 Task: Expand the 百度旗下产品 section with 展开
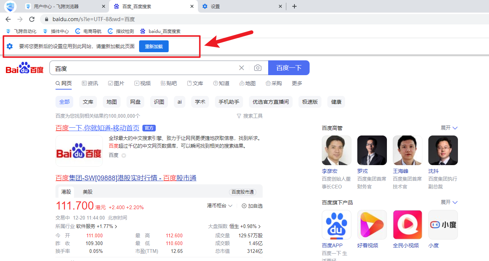pos(449,203)
